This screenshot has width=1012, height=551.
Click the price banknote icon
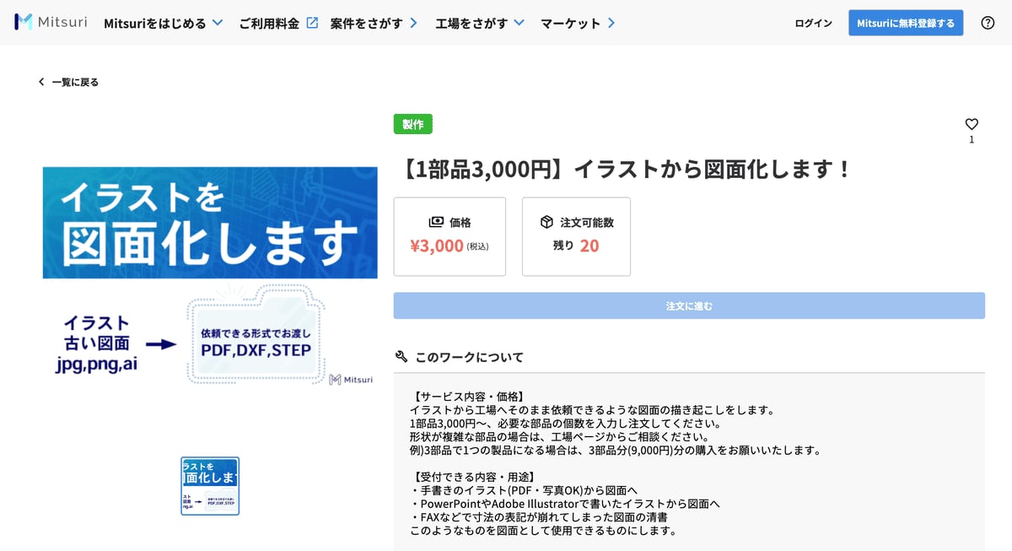pos(436,222)
